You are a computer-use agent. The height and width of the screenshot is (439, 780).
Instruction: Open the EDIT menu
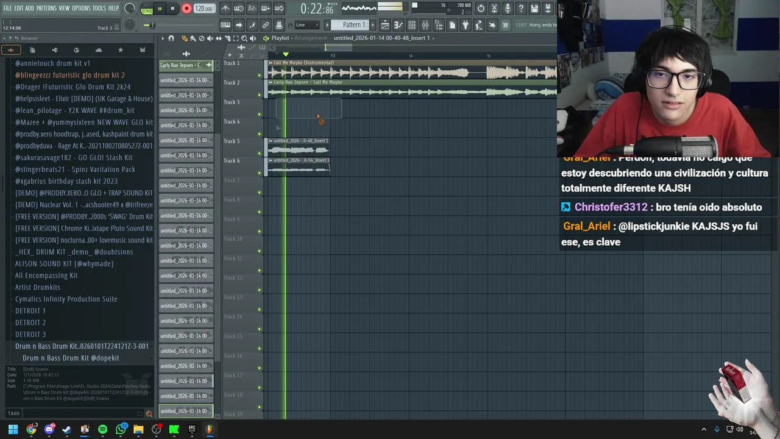pos(18,9)
